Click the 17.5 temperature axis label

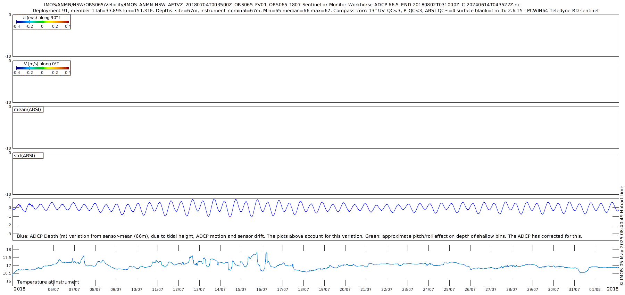tap(7, 258)
